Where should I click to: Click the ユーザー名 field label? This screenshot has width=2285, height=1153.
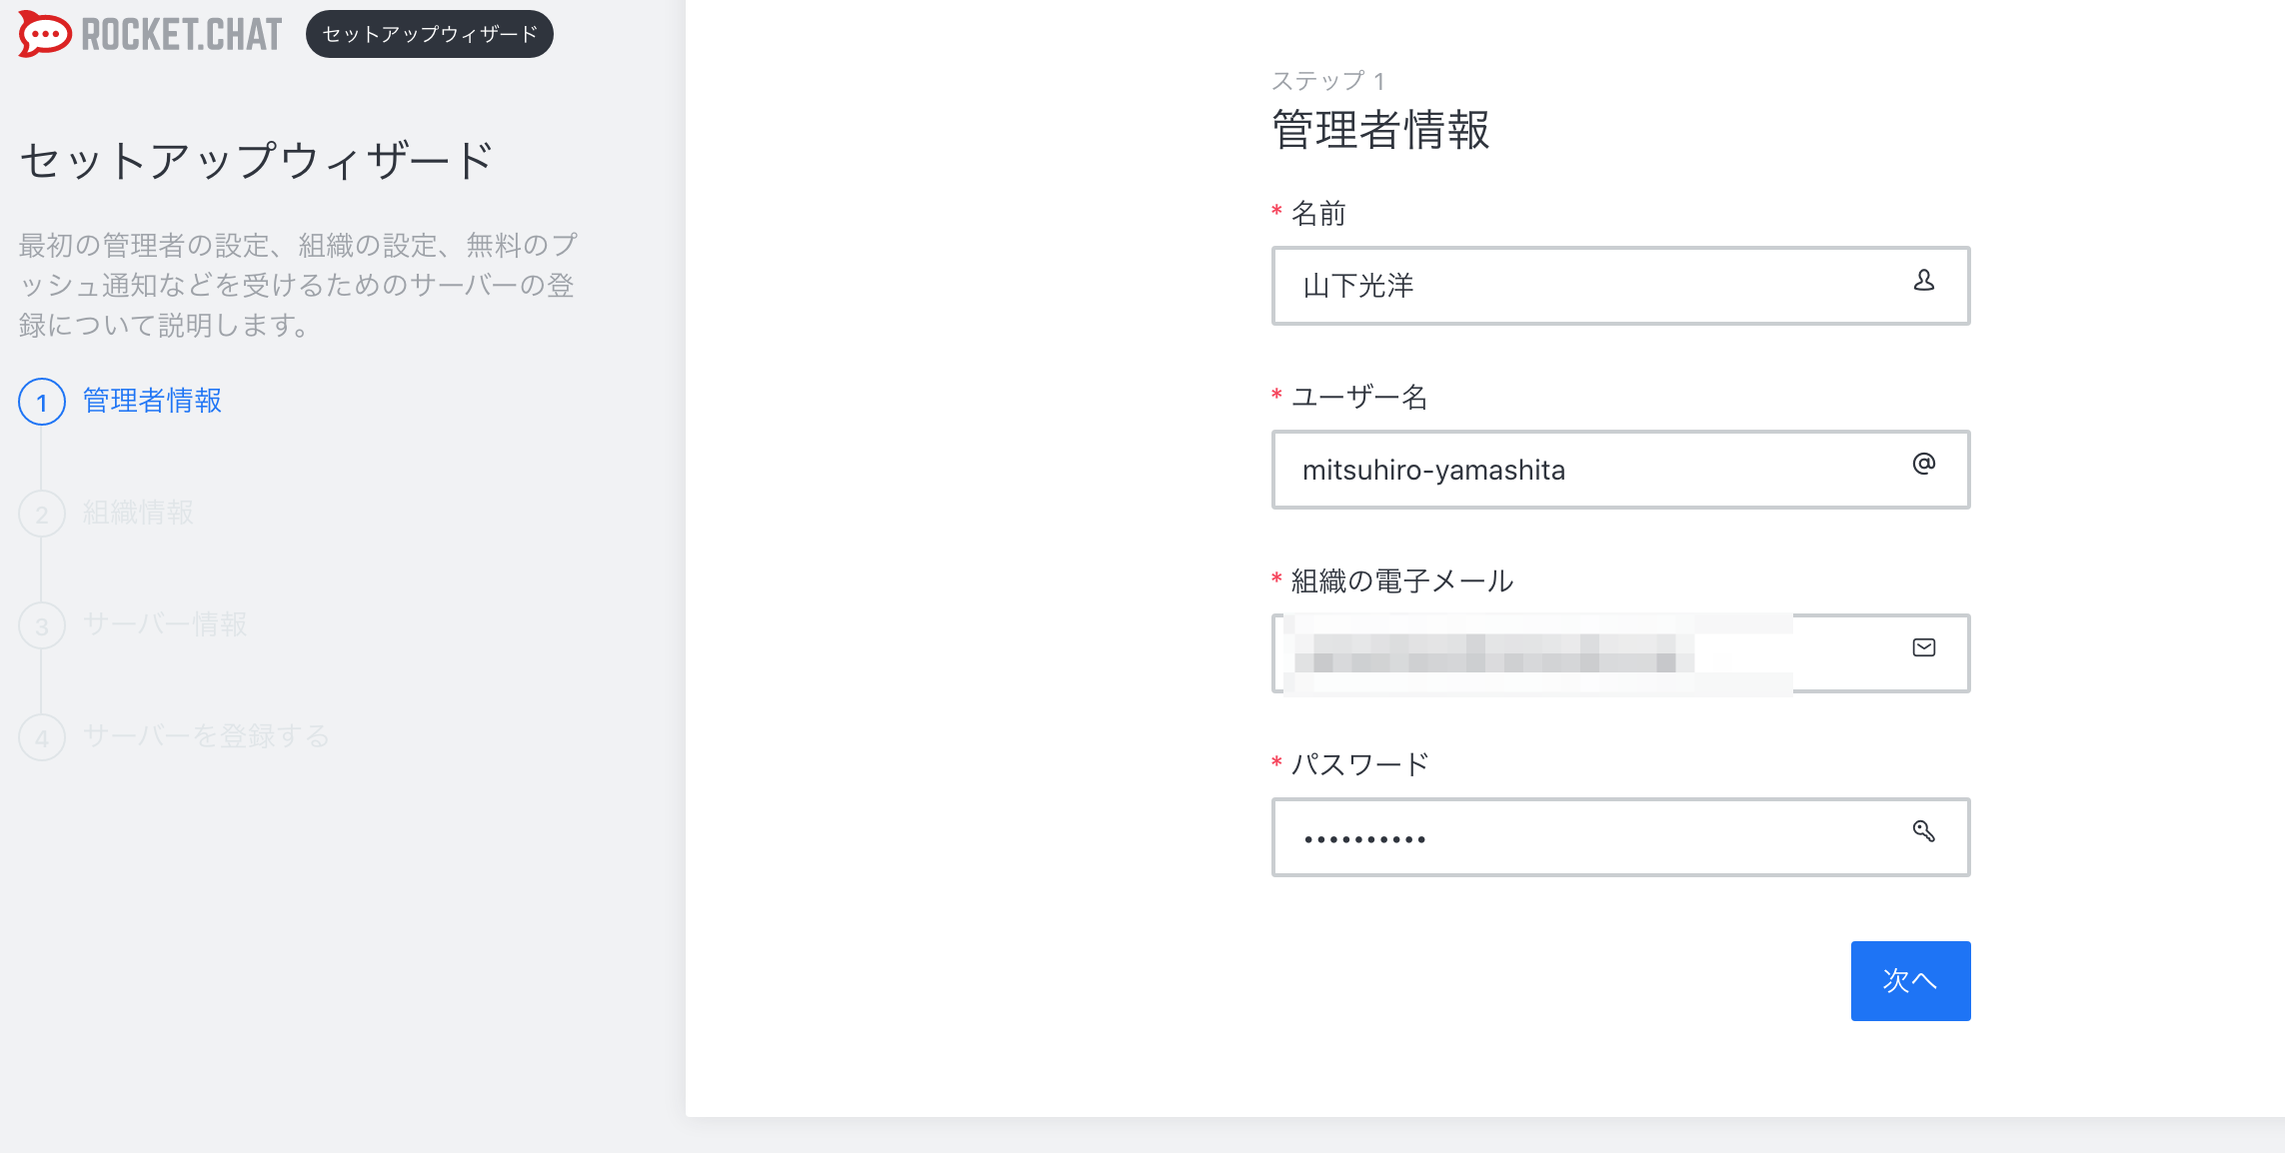1359,397
